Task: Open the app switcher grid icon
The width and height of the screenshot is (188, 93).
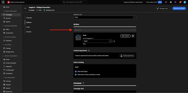Action: 166,2
